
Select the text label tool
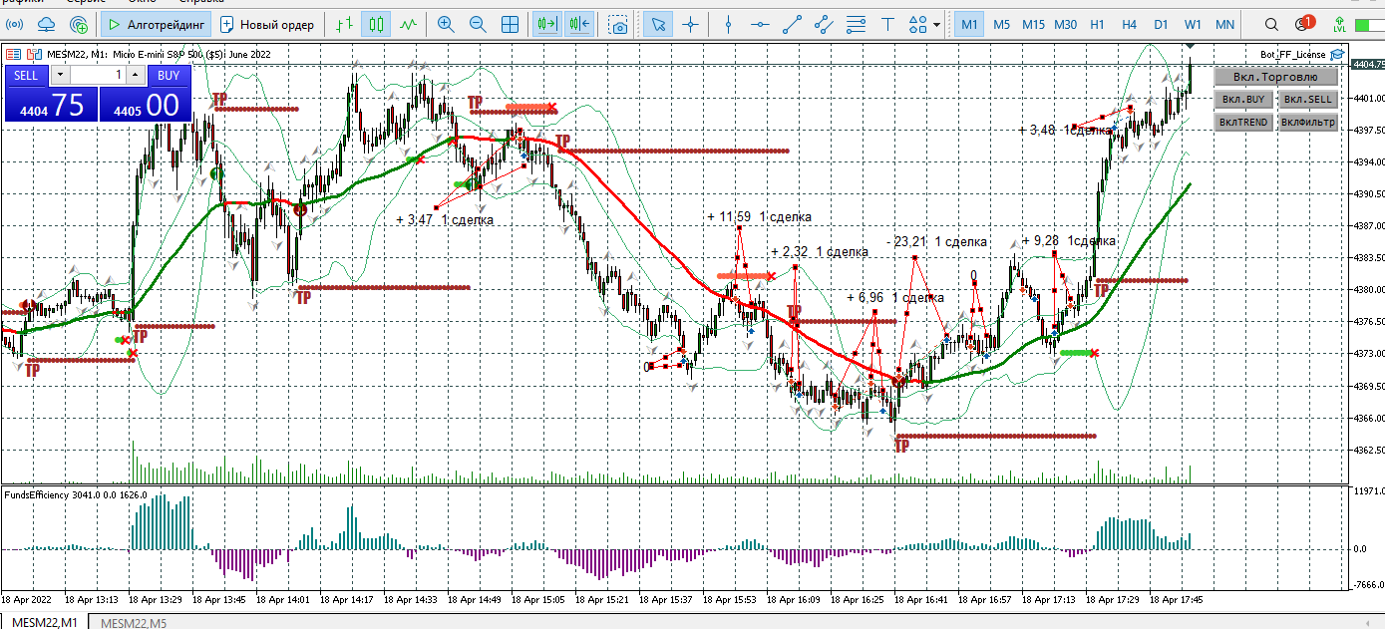886,24
